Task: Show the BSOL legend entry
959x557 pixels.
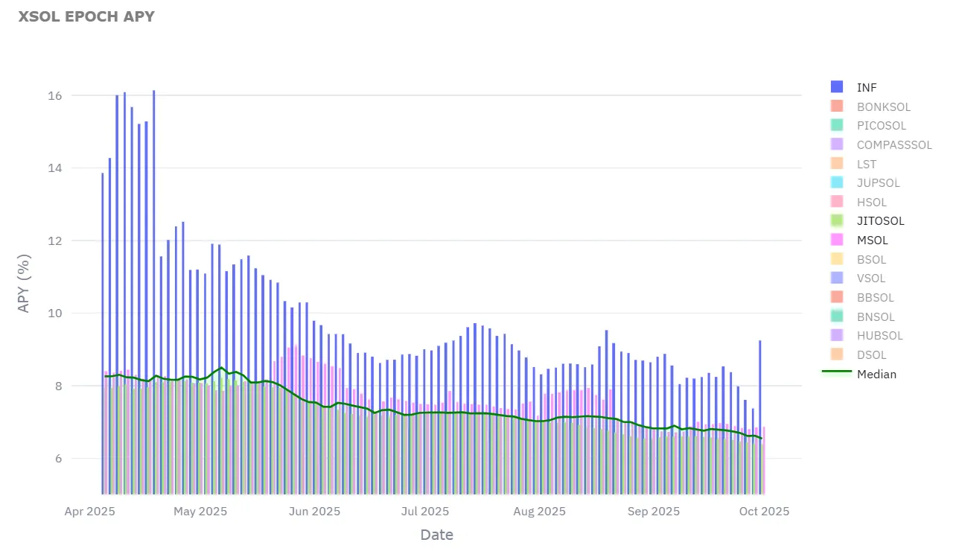Action: tap(871, 260)
